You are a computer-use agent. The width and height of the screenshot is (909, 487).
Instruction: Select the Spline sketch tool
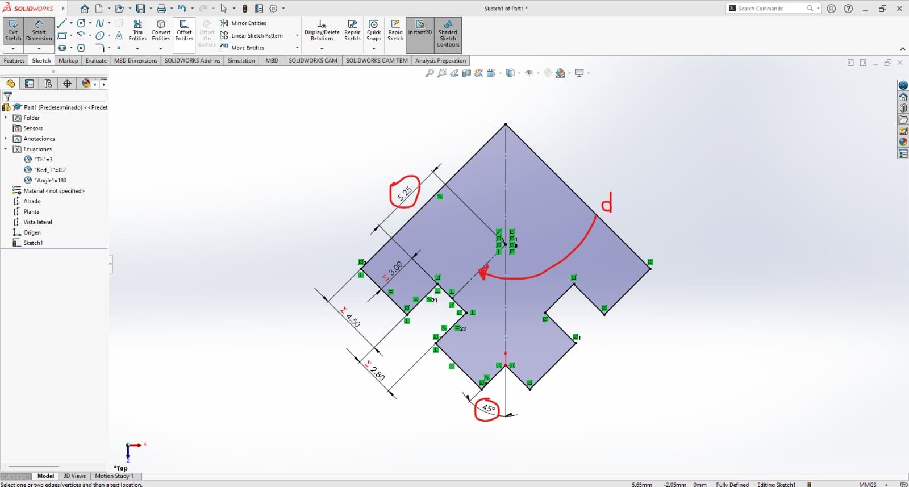100,23
